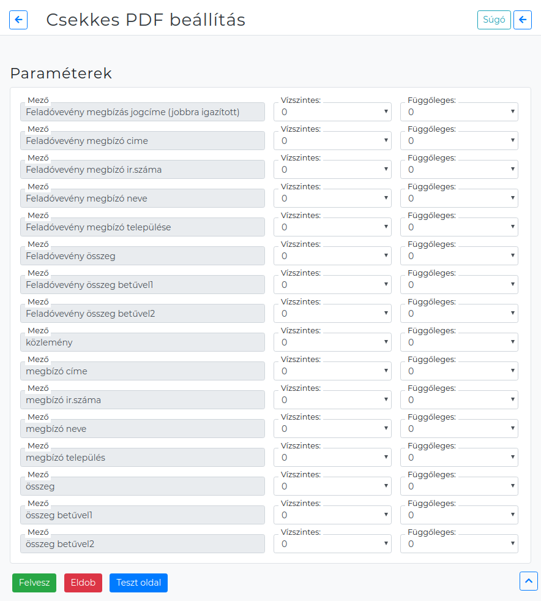Open Függőleges dropdown for Feladóvevény megbízás jogcíme

(459, 112)
